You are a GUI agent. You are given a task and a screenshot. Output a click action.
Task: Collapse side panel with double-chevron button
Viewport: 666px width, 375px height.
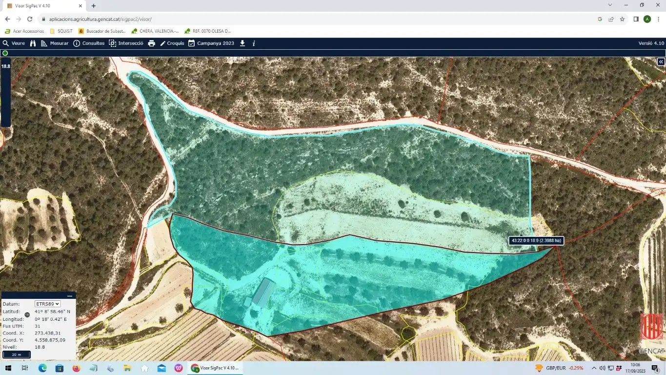point(661,62)
